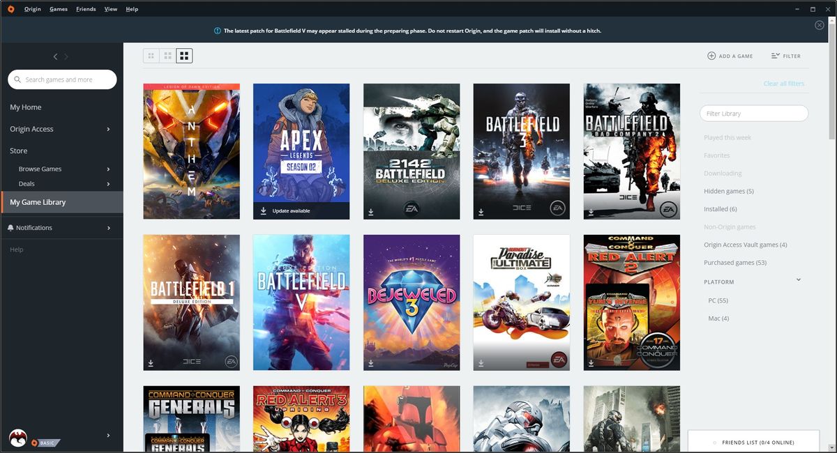
Task: Select the small tile view icon
Action: pos(151,55)
